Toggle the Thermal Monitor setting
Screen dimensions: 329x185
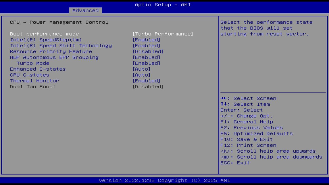tap(34, 81)
